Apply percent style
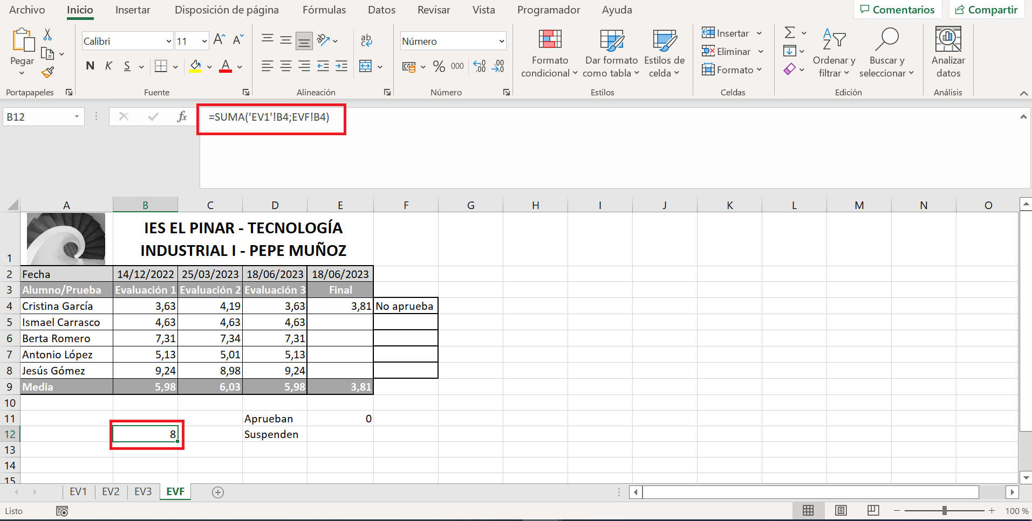Screen dimensions: 1032x521 (439, 66)
